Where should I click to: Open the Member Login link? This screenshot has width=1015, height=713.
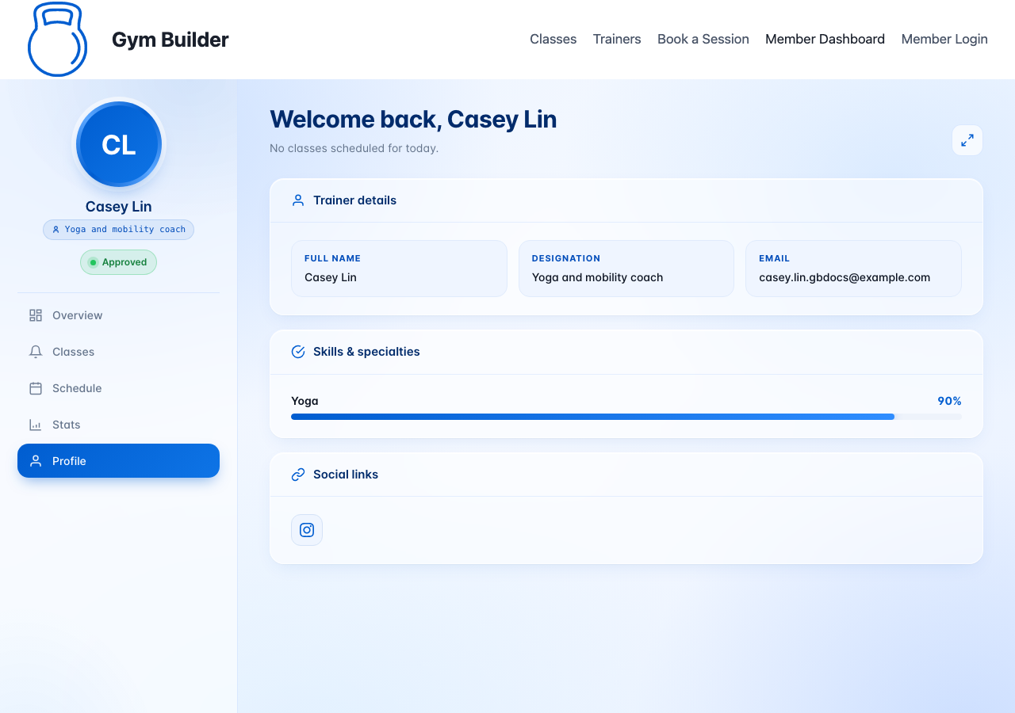pos(944,39)
